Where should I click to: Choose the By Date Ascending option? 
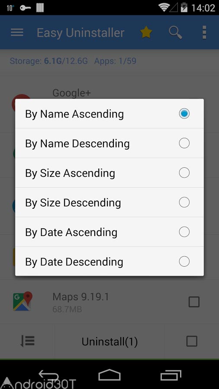click(x=109, y=232)
